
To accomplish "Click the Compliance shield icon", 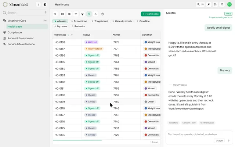I will point(4,32).
